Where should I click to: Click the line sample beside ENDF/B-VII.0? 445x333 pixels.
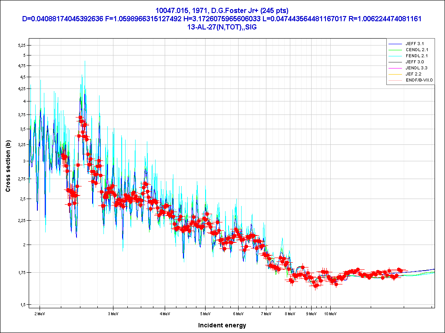[x=395, y=80]
